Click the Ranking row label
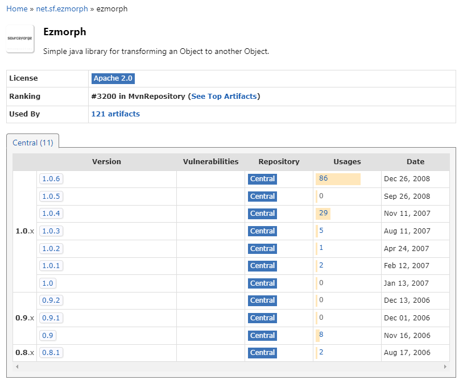 point(25,96)
